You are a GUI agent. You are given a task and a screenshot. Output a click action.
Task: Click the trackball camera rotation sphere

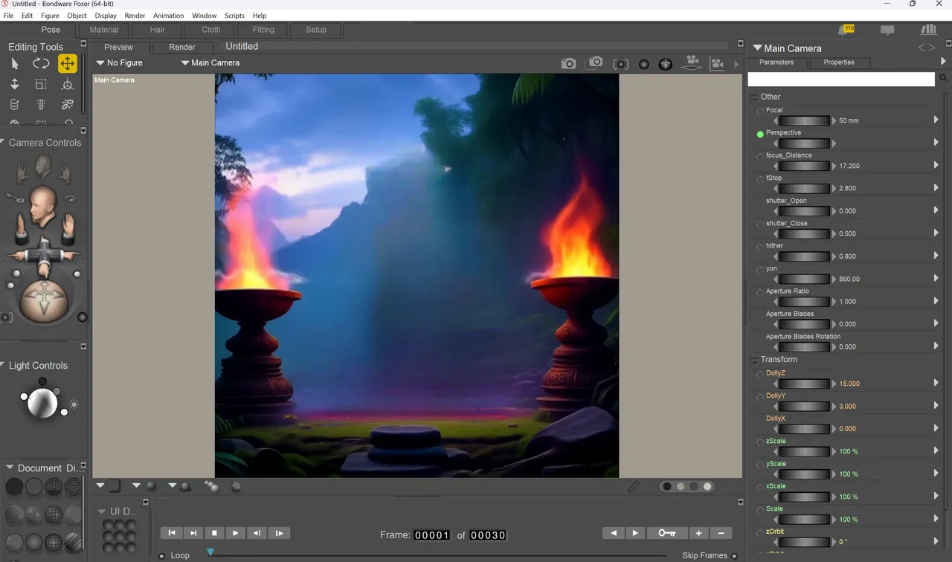click(43, 300)
